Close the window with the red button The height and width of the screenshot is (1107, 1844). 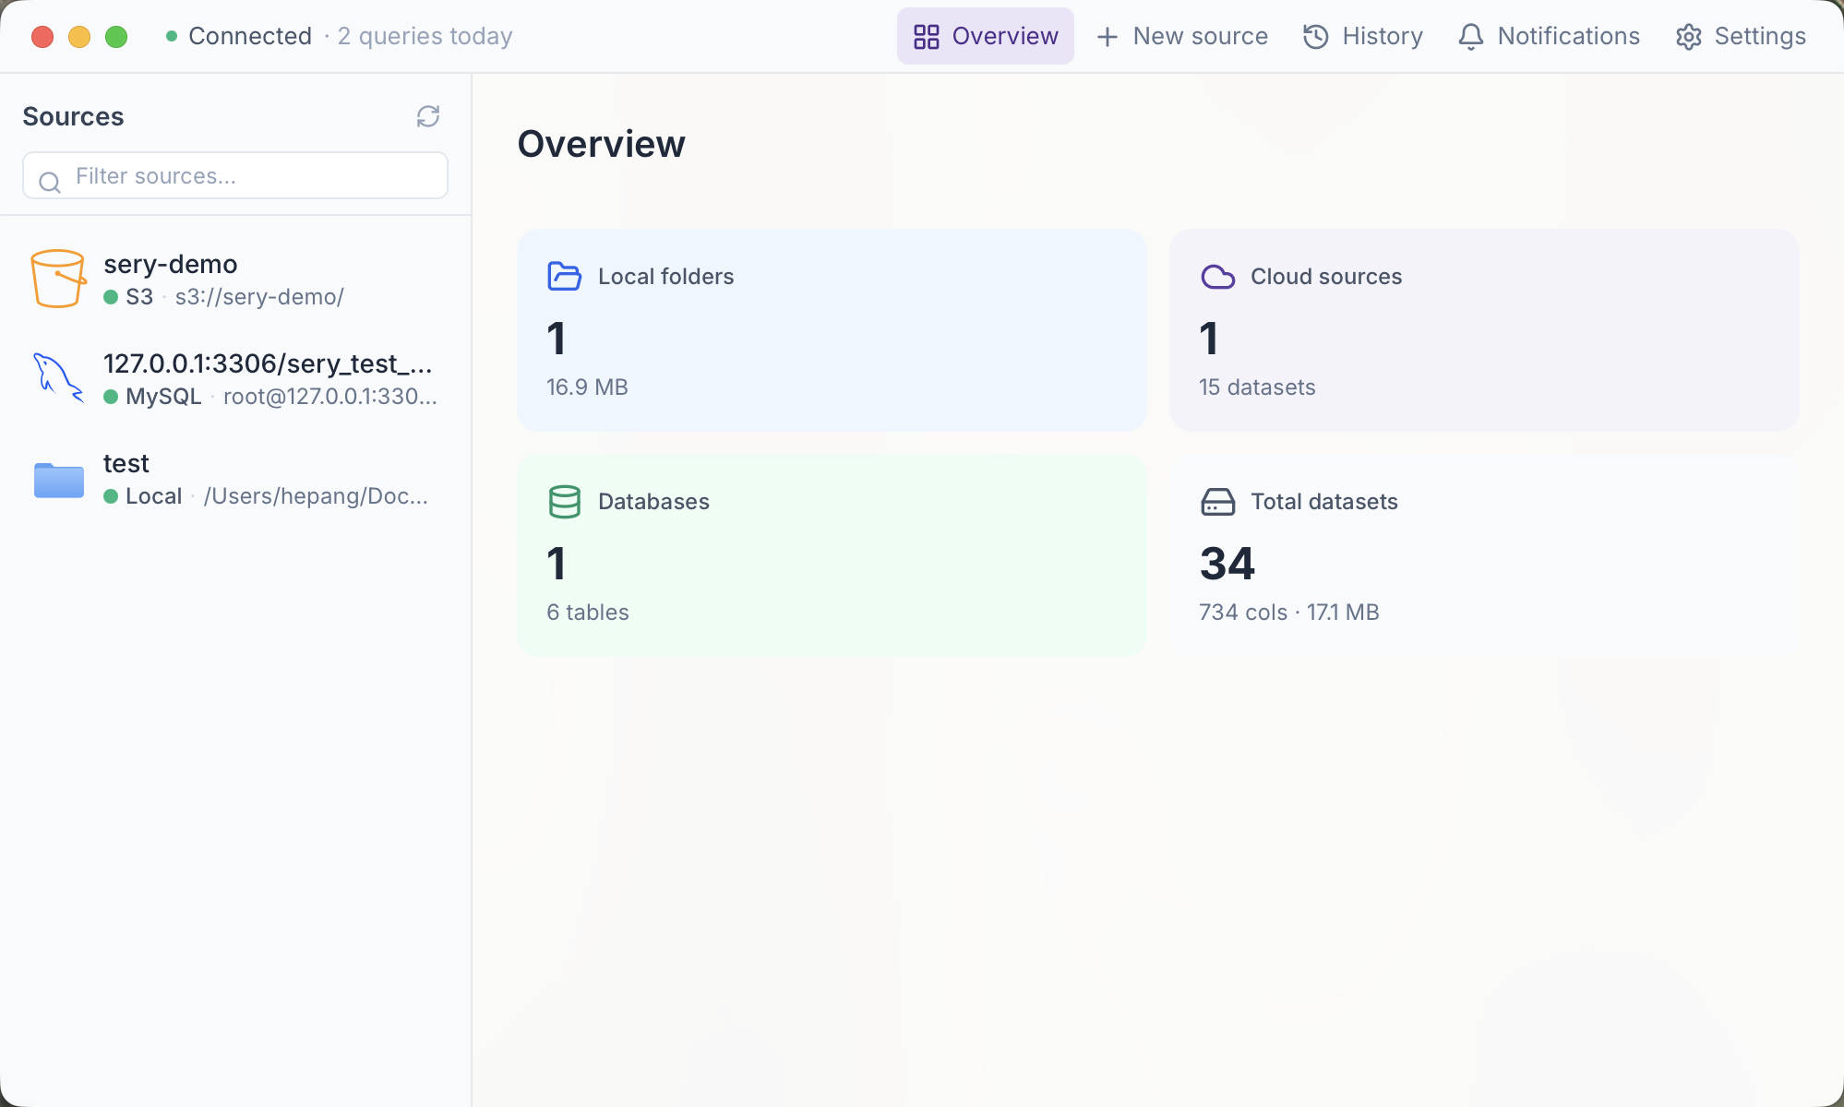tap(42, 37)
